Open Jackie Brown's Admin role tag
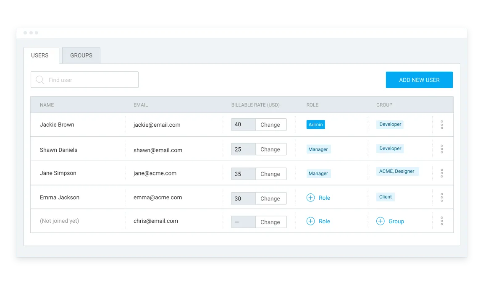 315,125
